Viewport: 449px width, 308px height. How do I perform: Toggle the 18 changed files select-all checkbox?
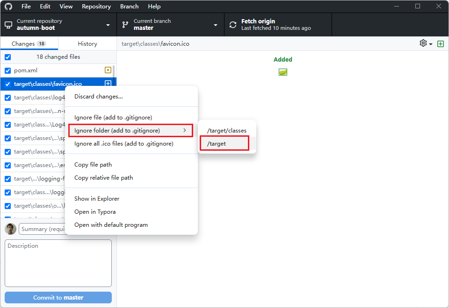[x=7, y=57]
